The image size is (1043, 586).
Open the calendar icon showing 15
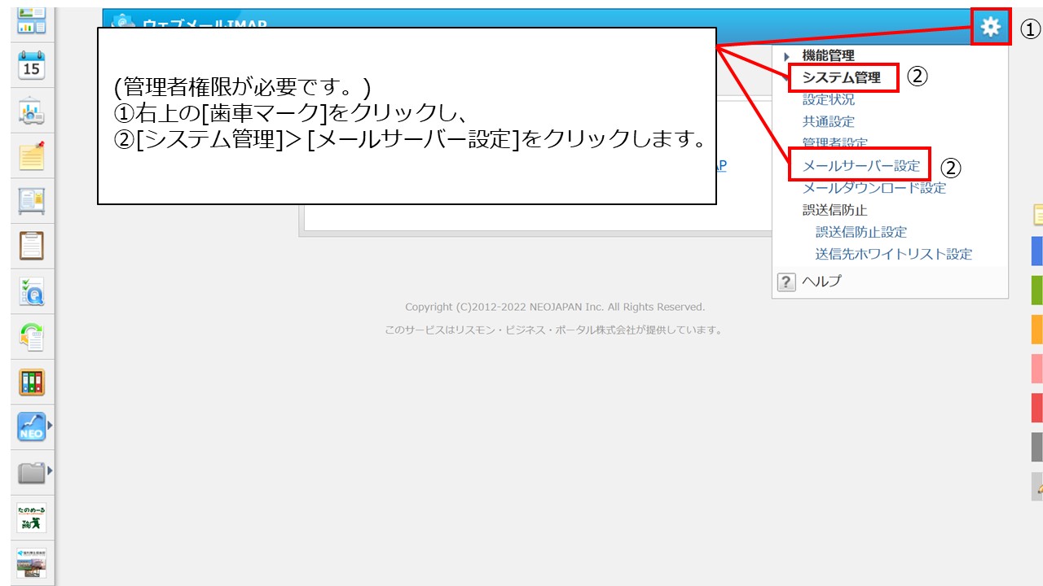tap(32, 67)
